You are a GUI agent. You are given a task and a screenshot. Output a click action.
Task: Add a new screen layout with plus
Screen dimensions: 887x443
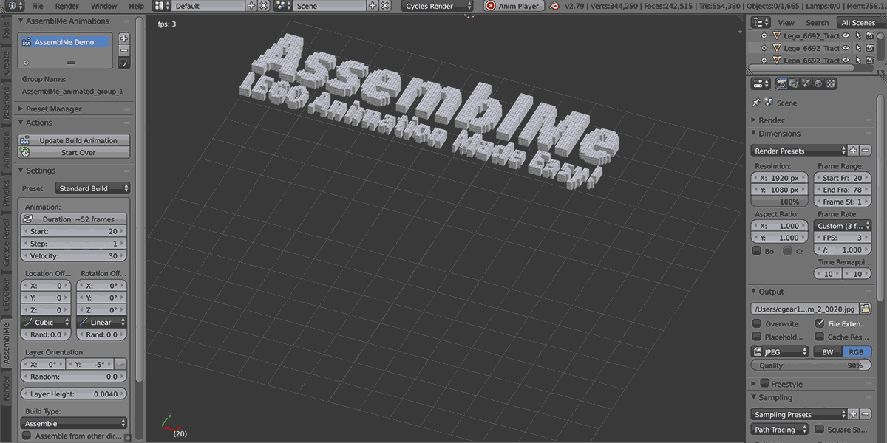(x=251, y=6)
